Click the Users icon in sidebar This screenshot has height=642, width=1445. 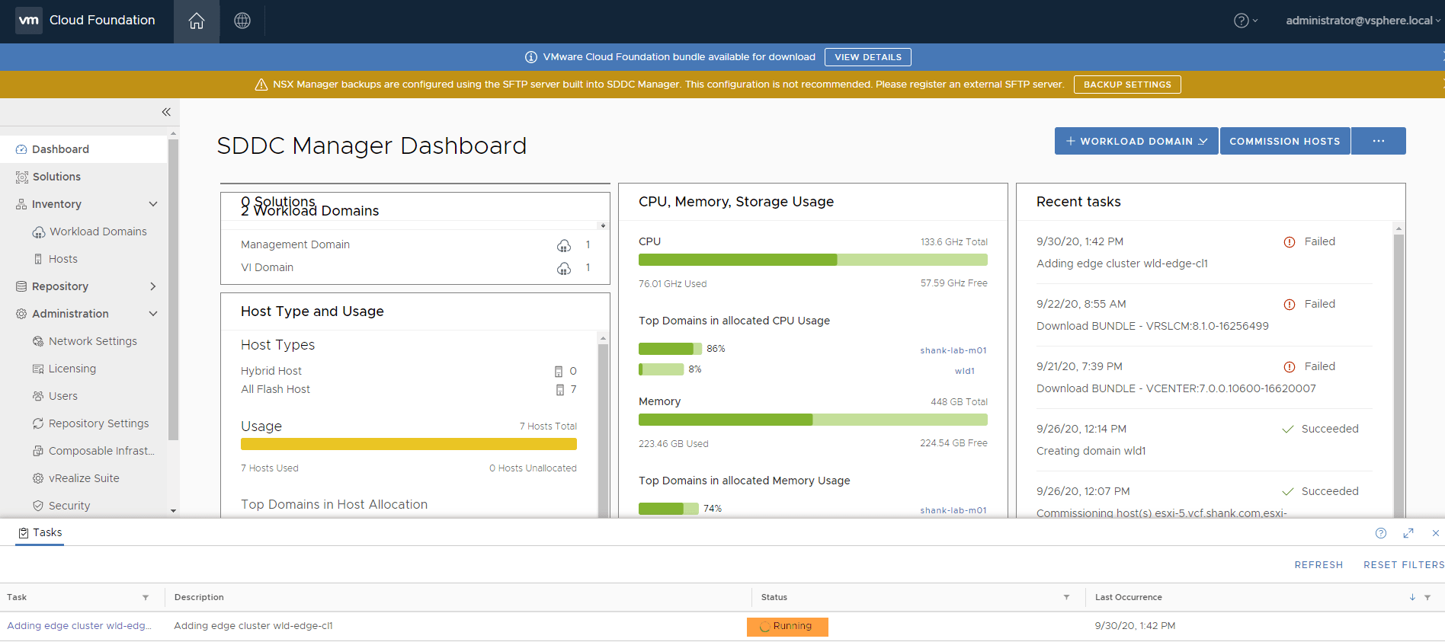pos(38,396)
